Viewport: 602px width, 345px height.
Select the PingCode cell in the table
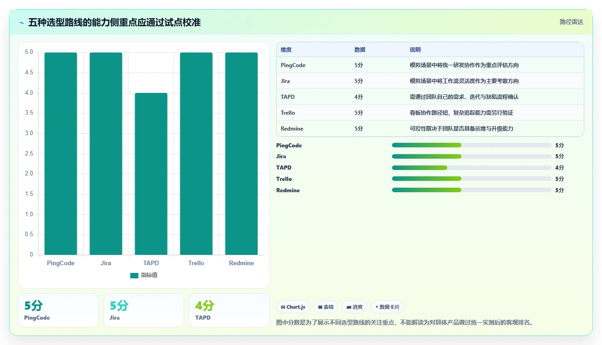[x=293, y=65]
